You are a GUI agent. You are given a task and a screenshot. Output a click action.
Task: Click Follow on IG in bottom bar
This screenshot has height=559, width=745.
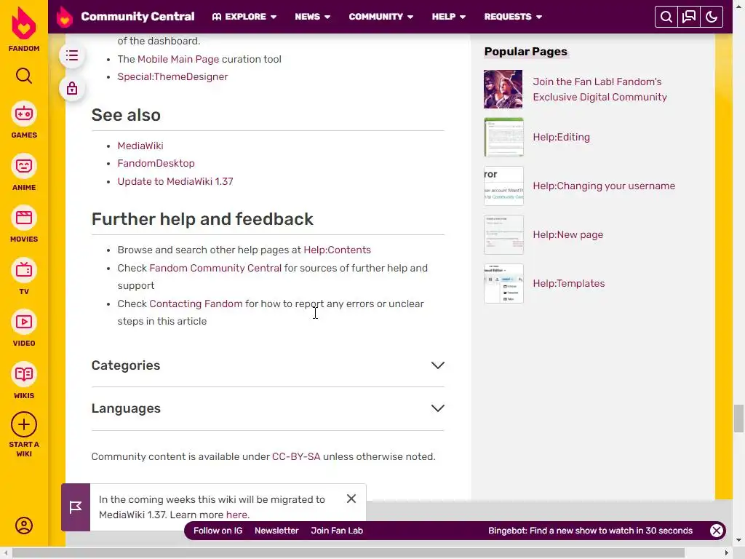pyautogui.click(x=218, y=531)
